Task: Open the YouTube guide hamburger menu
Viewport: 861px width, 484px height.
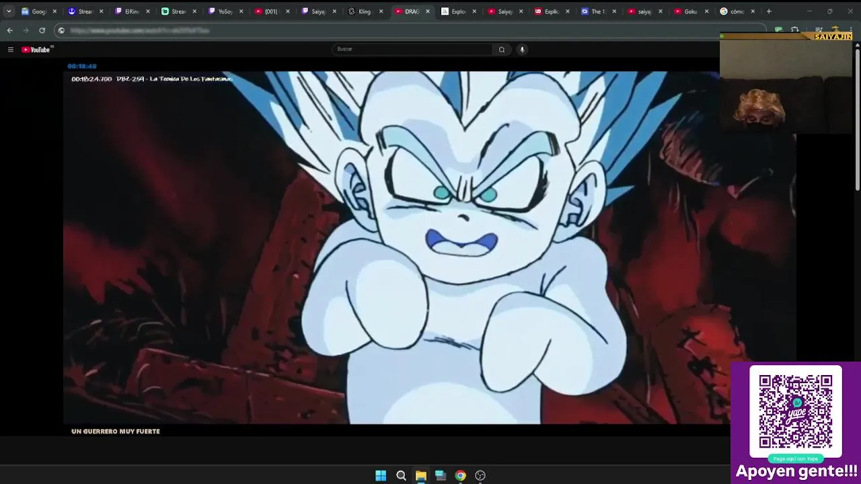Action: click(10, 49)
